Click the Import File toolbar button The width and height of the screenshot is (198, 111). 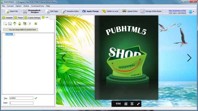(11, 11)
